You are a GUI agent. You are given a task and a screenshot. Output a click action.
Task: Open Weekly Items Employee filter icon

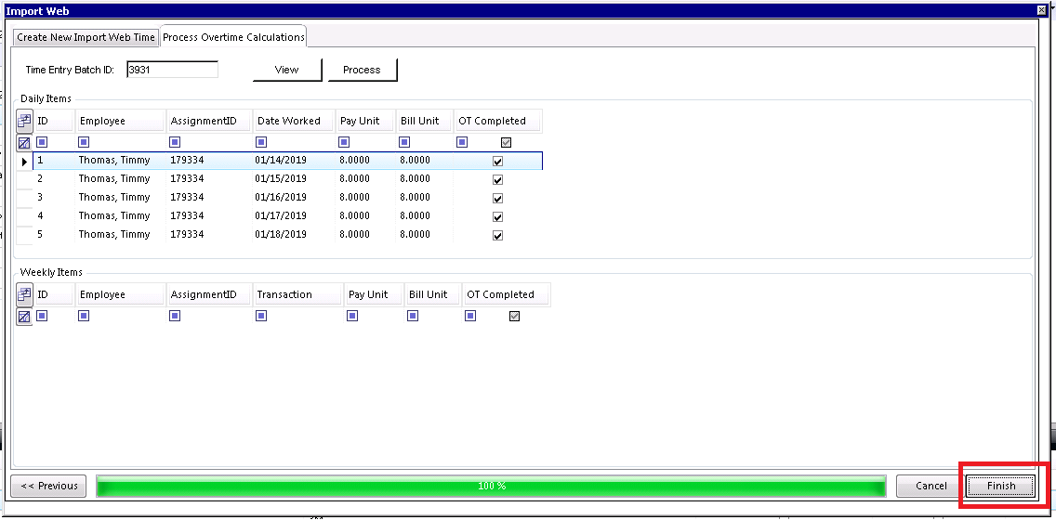(x=84, y=316)
